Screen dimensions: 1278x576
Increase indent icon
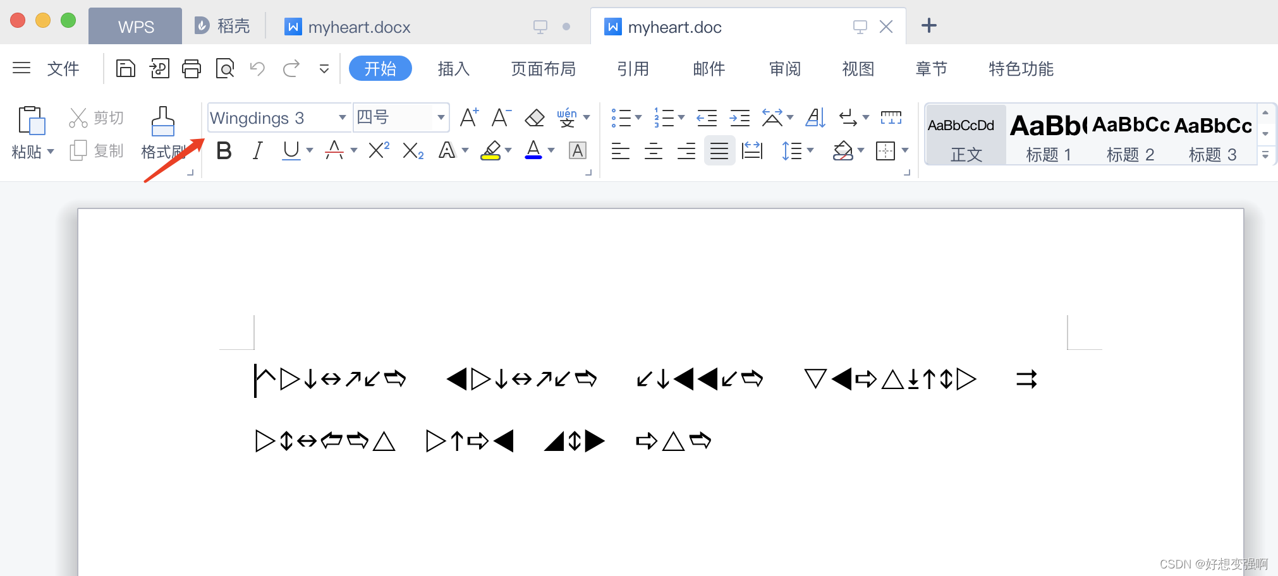739,117
